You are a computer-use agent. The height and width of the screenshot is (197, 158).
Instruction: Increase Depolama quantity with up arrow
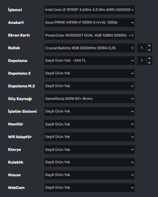click(149, 59)
